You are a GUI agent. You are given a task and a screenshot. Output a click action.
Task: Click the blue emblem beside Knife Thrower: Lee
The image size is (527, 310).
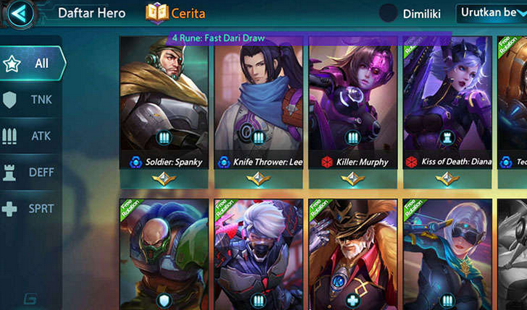click(224, 162)
